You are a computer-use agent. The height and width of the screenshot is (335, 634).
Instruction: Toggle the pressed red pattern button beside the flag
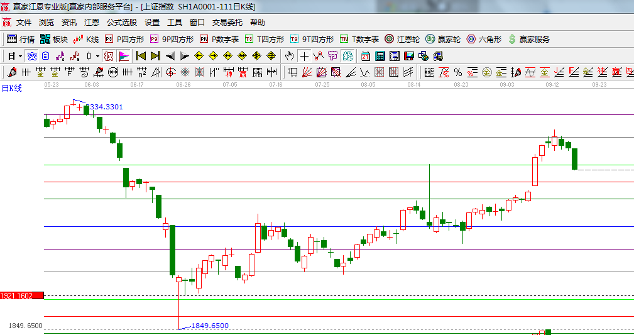tap(109, 56)
